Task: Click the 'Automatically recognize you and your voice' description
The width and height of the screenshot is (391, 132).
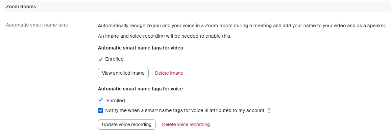Action: 242,26
